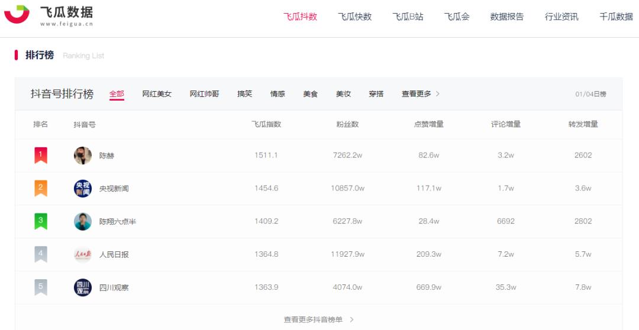
Task: Click 转发增量 value 2602
Action: coord(583,155)
